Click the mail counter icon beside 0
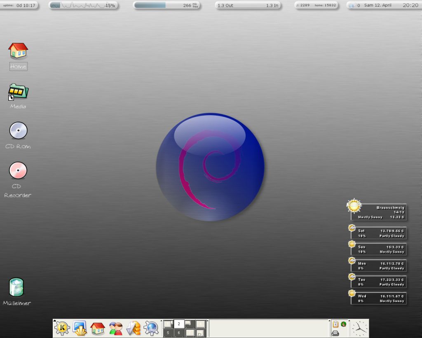The width and height of the screenshot is (422, 338). [352, 5]
